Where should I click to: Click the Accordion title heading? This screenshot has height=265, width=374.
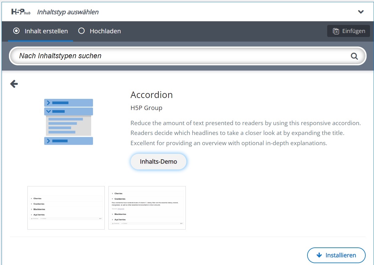[x=152, y=95]
